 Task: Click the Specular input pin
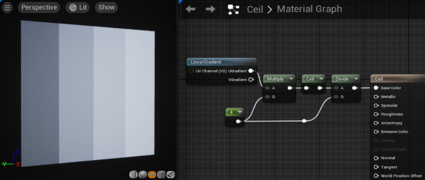(376, 105)
